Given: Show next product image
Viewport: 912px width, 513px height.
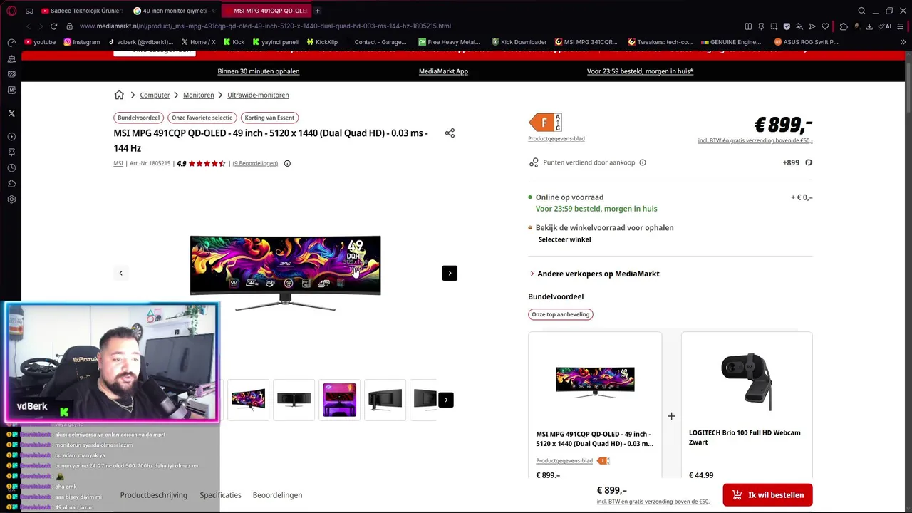Looking at the screenshot, I should point(450,273).
